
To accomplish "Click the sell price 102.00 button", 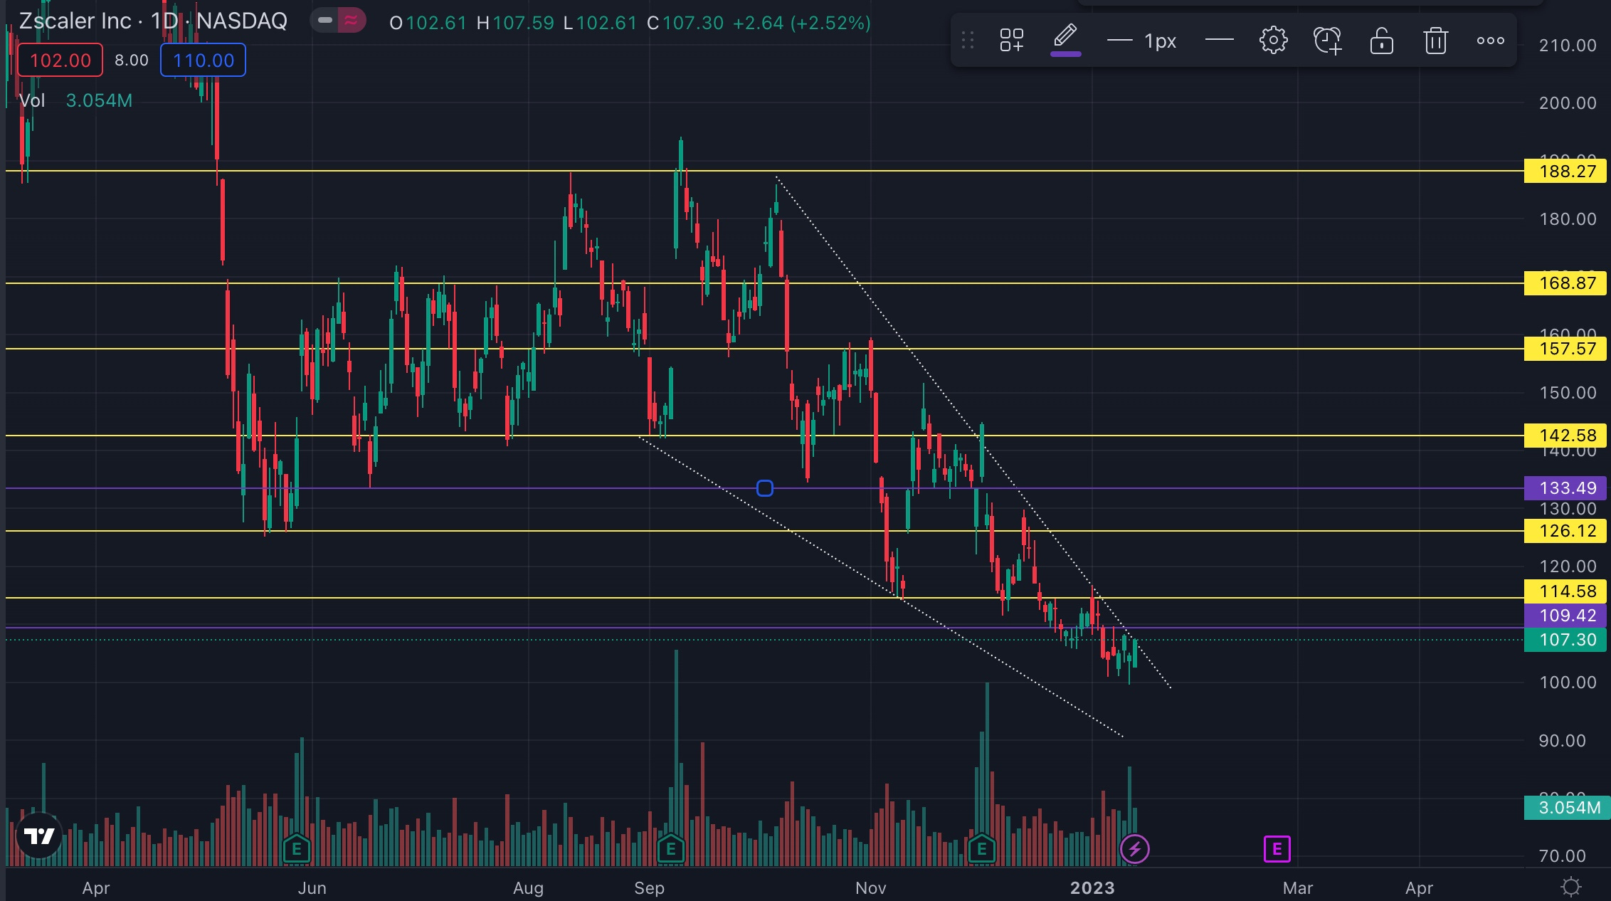I will tap(60, 60).
